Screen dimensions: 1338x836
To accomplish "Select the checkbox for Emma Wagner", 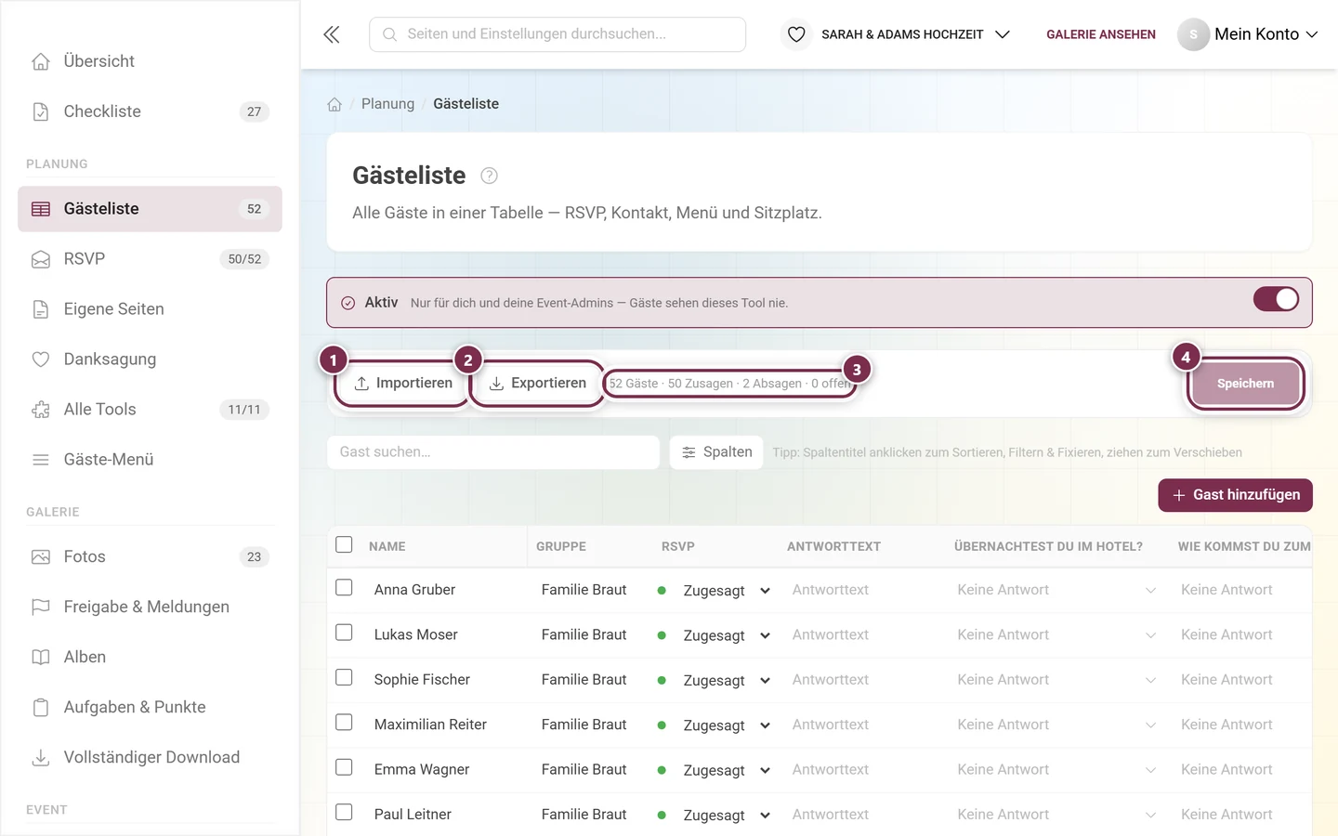I will click(x=344, y=767).
